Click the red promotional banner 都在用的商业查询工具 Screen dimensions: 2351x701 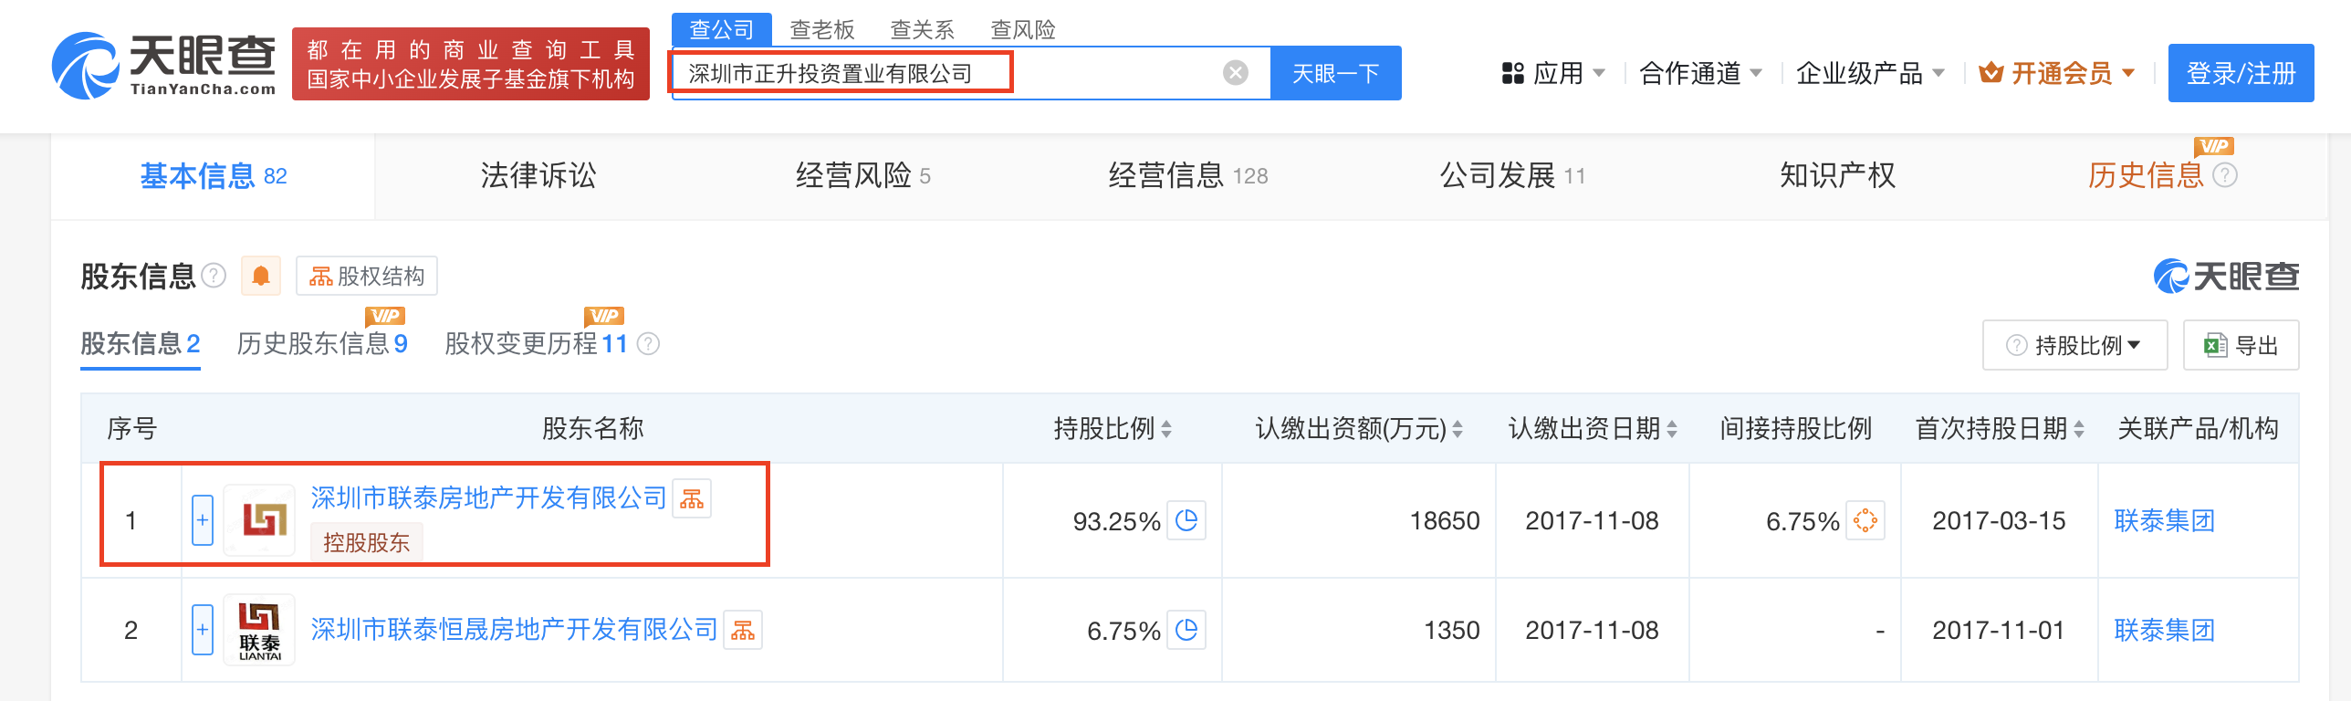point(471,64)
